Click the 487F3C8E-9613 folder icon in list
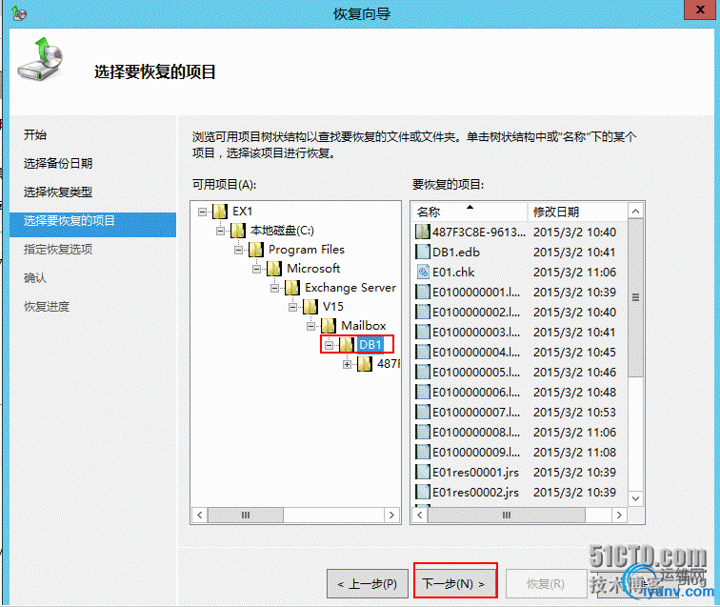 423,232
